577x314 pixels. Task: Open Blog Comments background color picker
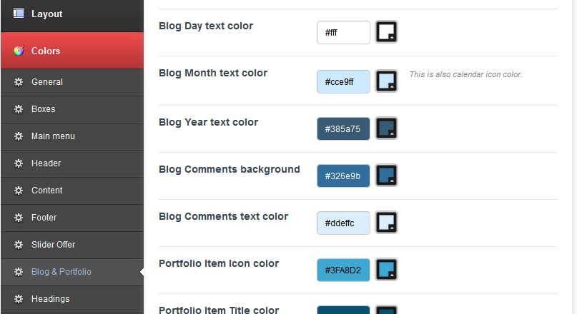click(x=386, y=176)
